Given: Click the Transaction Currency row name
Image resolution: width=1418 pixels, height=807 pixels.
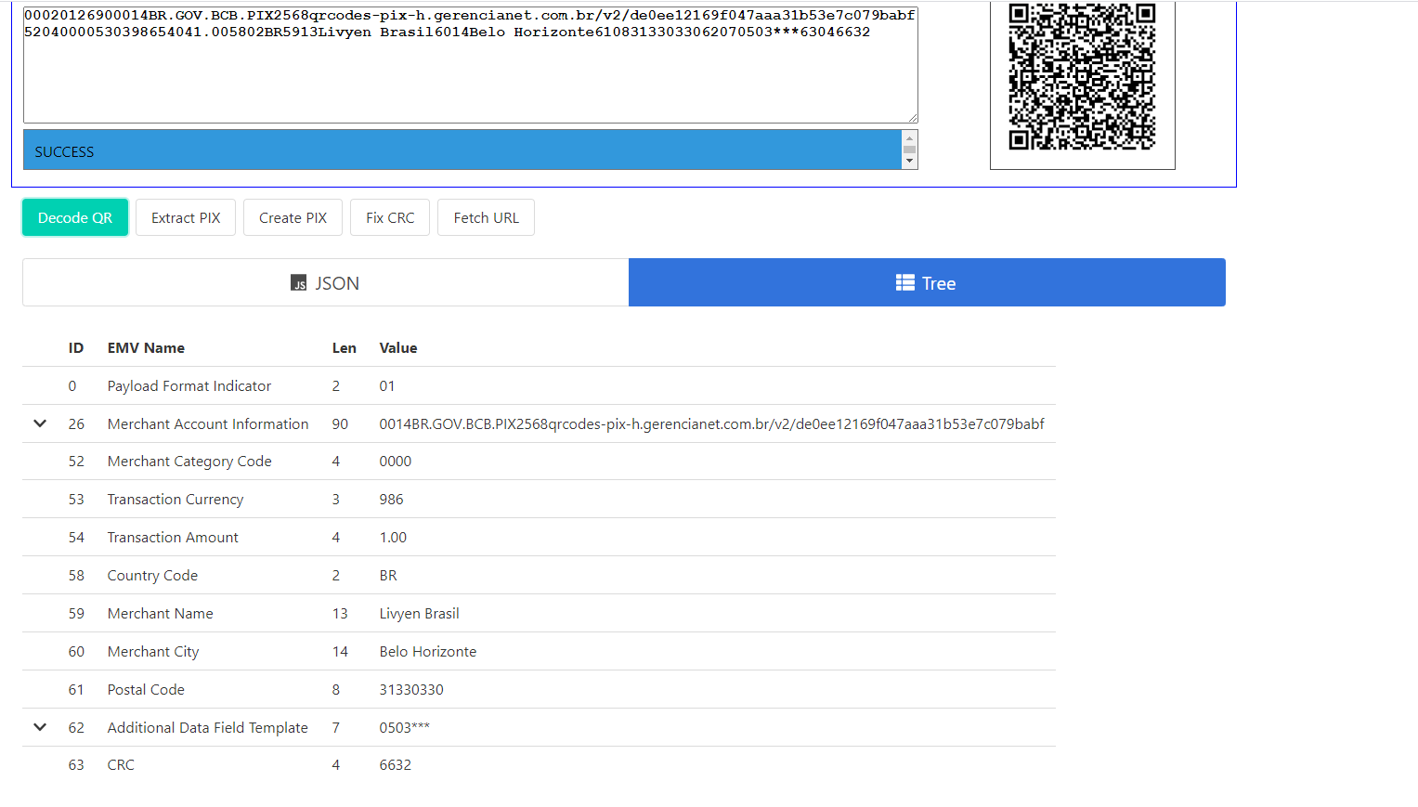Looking at the screenshot, I should pyautogui.click(x=176, y=500).
